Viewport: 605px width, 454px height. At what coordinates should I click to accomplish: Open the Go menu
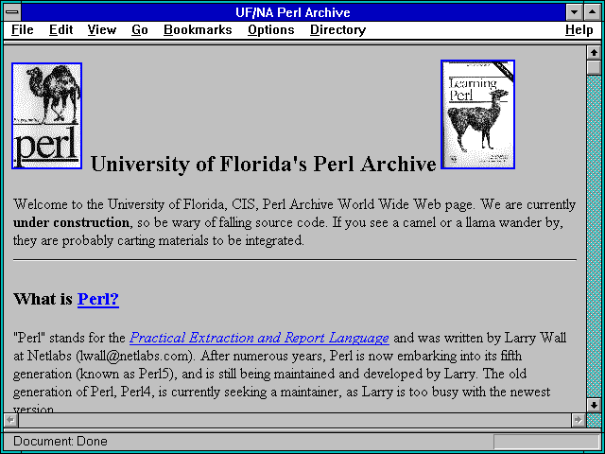[x=139, y=29]
